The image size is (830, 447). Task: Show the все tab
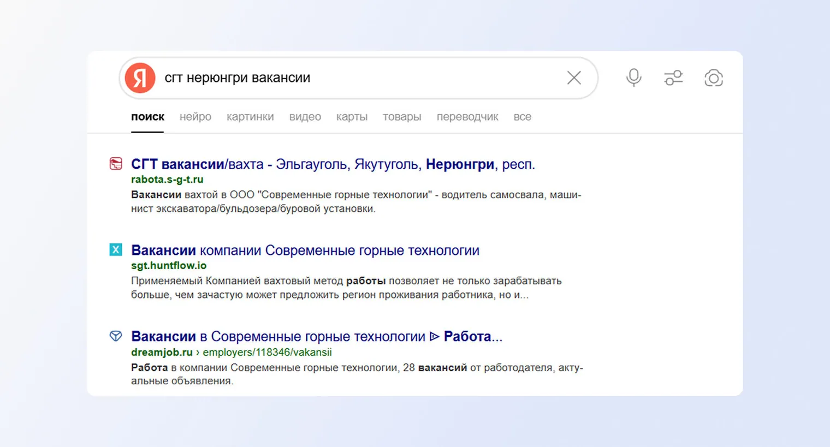522,117
